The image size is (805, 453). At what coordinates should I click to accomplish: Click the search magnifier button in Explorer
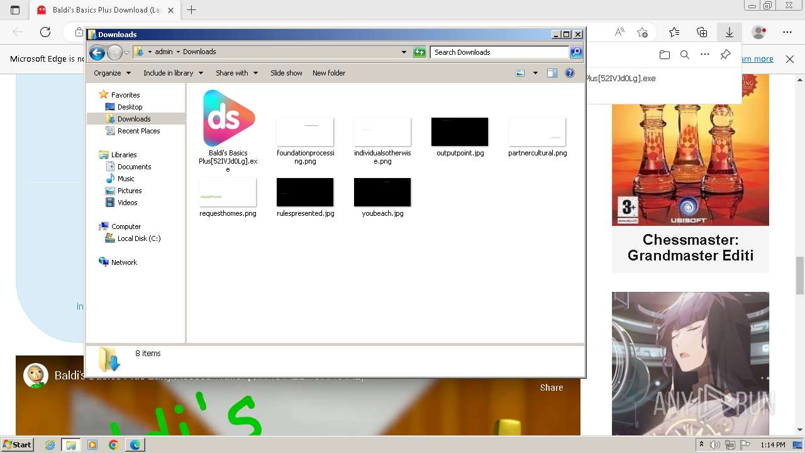(576, 52)
